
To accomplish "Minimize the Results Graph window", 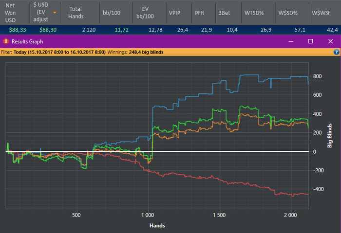I will click(291, 41).
